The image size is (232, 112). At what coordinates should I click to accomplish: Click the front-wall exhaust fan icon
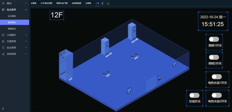point(129,91)
